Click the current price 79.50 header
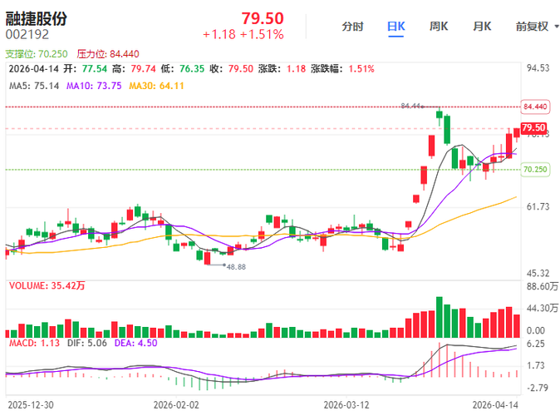560x416 pixels. [x=263, y=18]
